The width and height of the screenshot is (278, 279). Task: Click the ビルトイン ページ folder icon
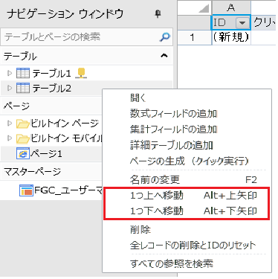coord(23,124)
